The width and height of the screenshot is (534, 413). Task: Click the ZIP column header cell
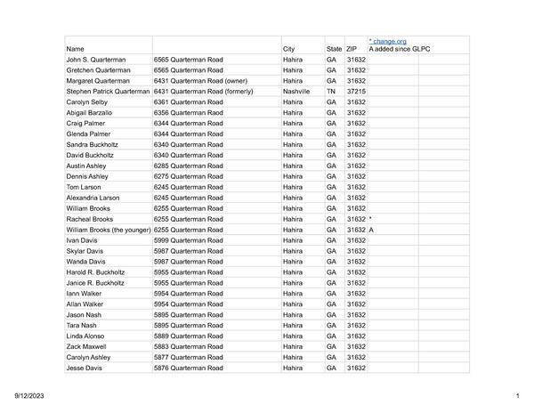click(x=352, y=48)
